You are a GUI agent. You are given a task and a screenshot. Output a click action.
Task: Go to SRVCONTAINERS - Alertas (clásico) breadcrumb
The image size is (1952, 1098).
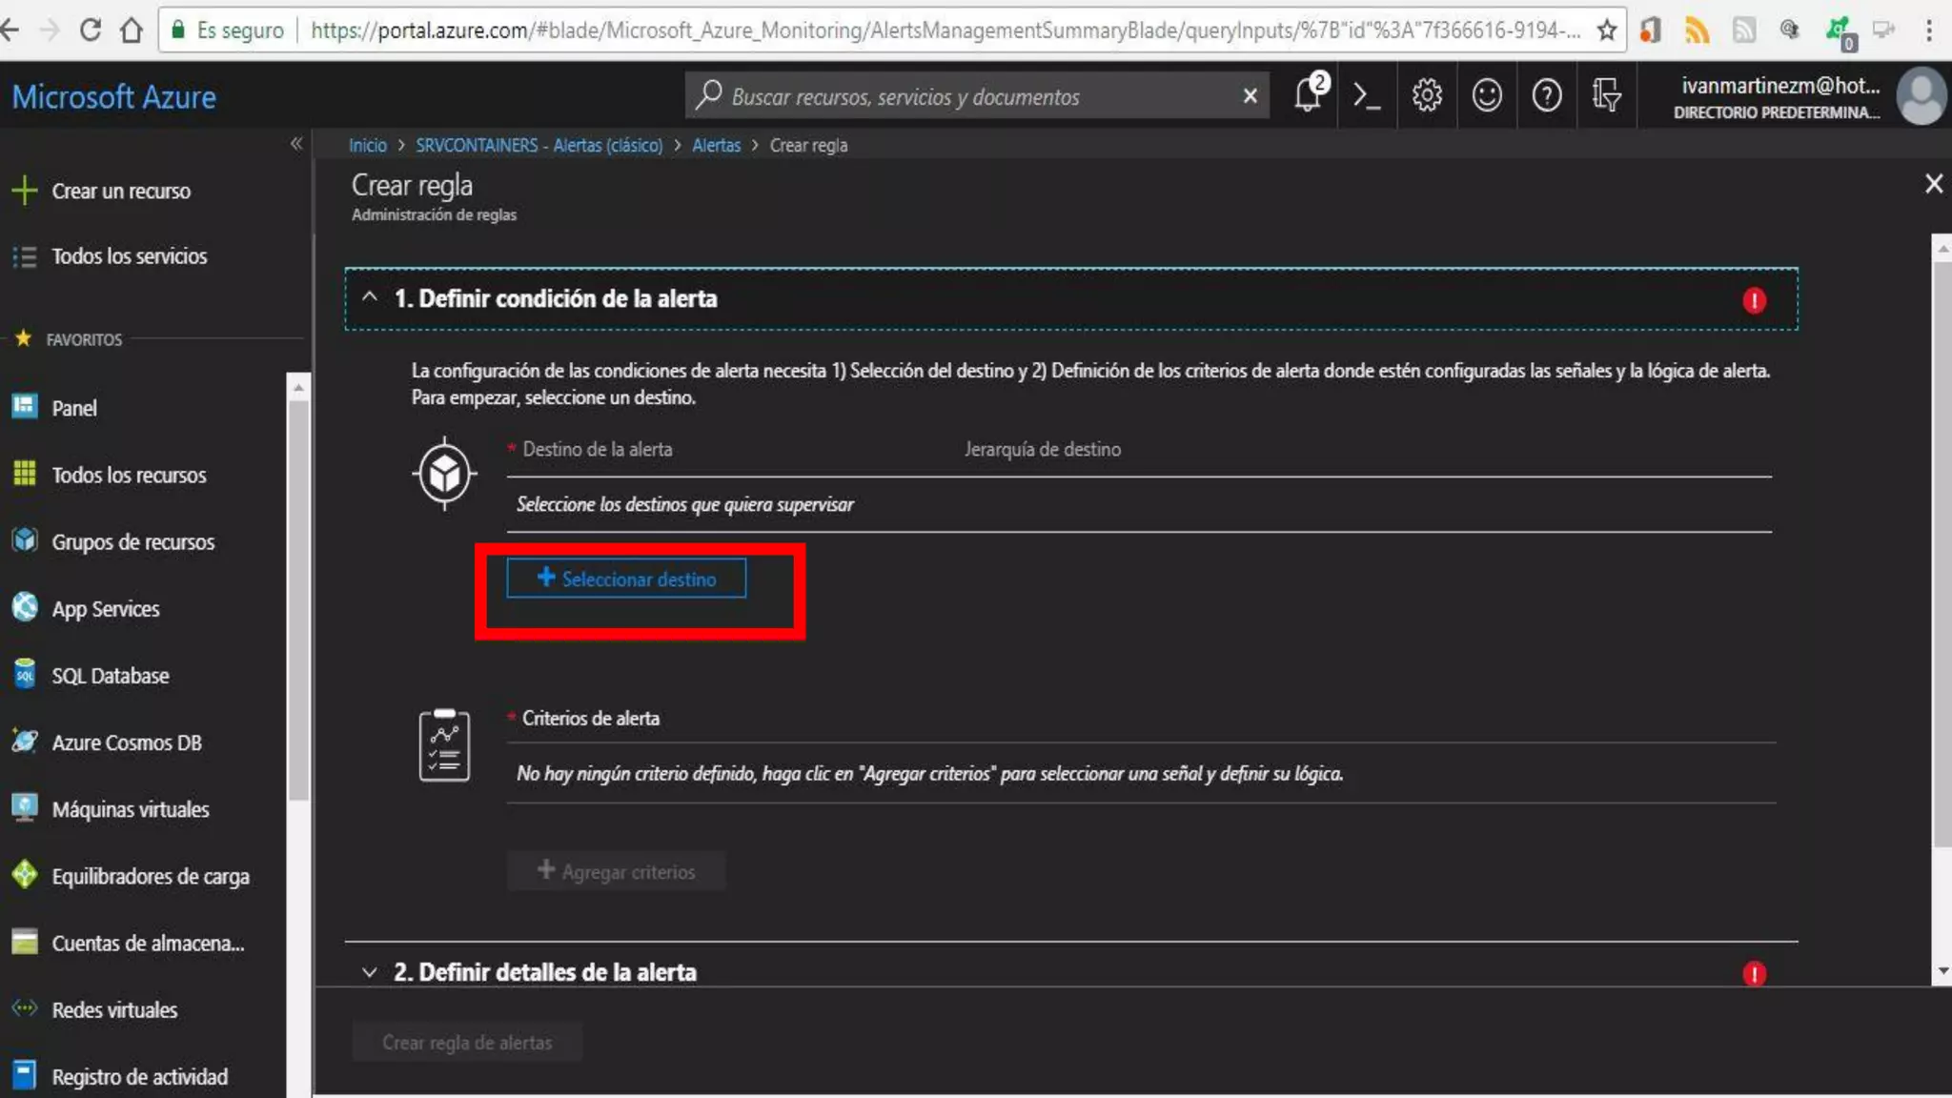coord(539,146)
